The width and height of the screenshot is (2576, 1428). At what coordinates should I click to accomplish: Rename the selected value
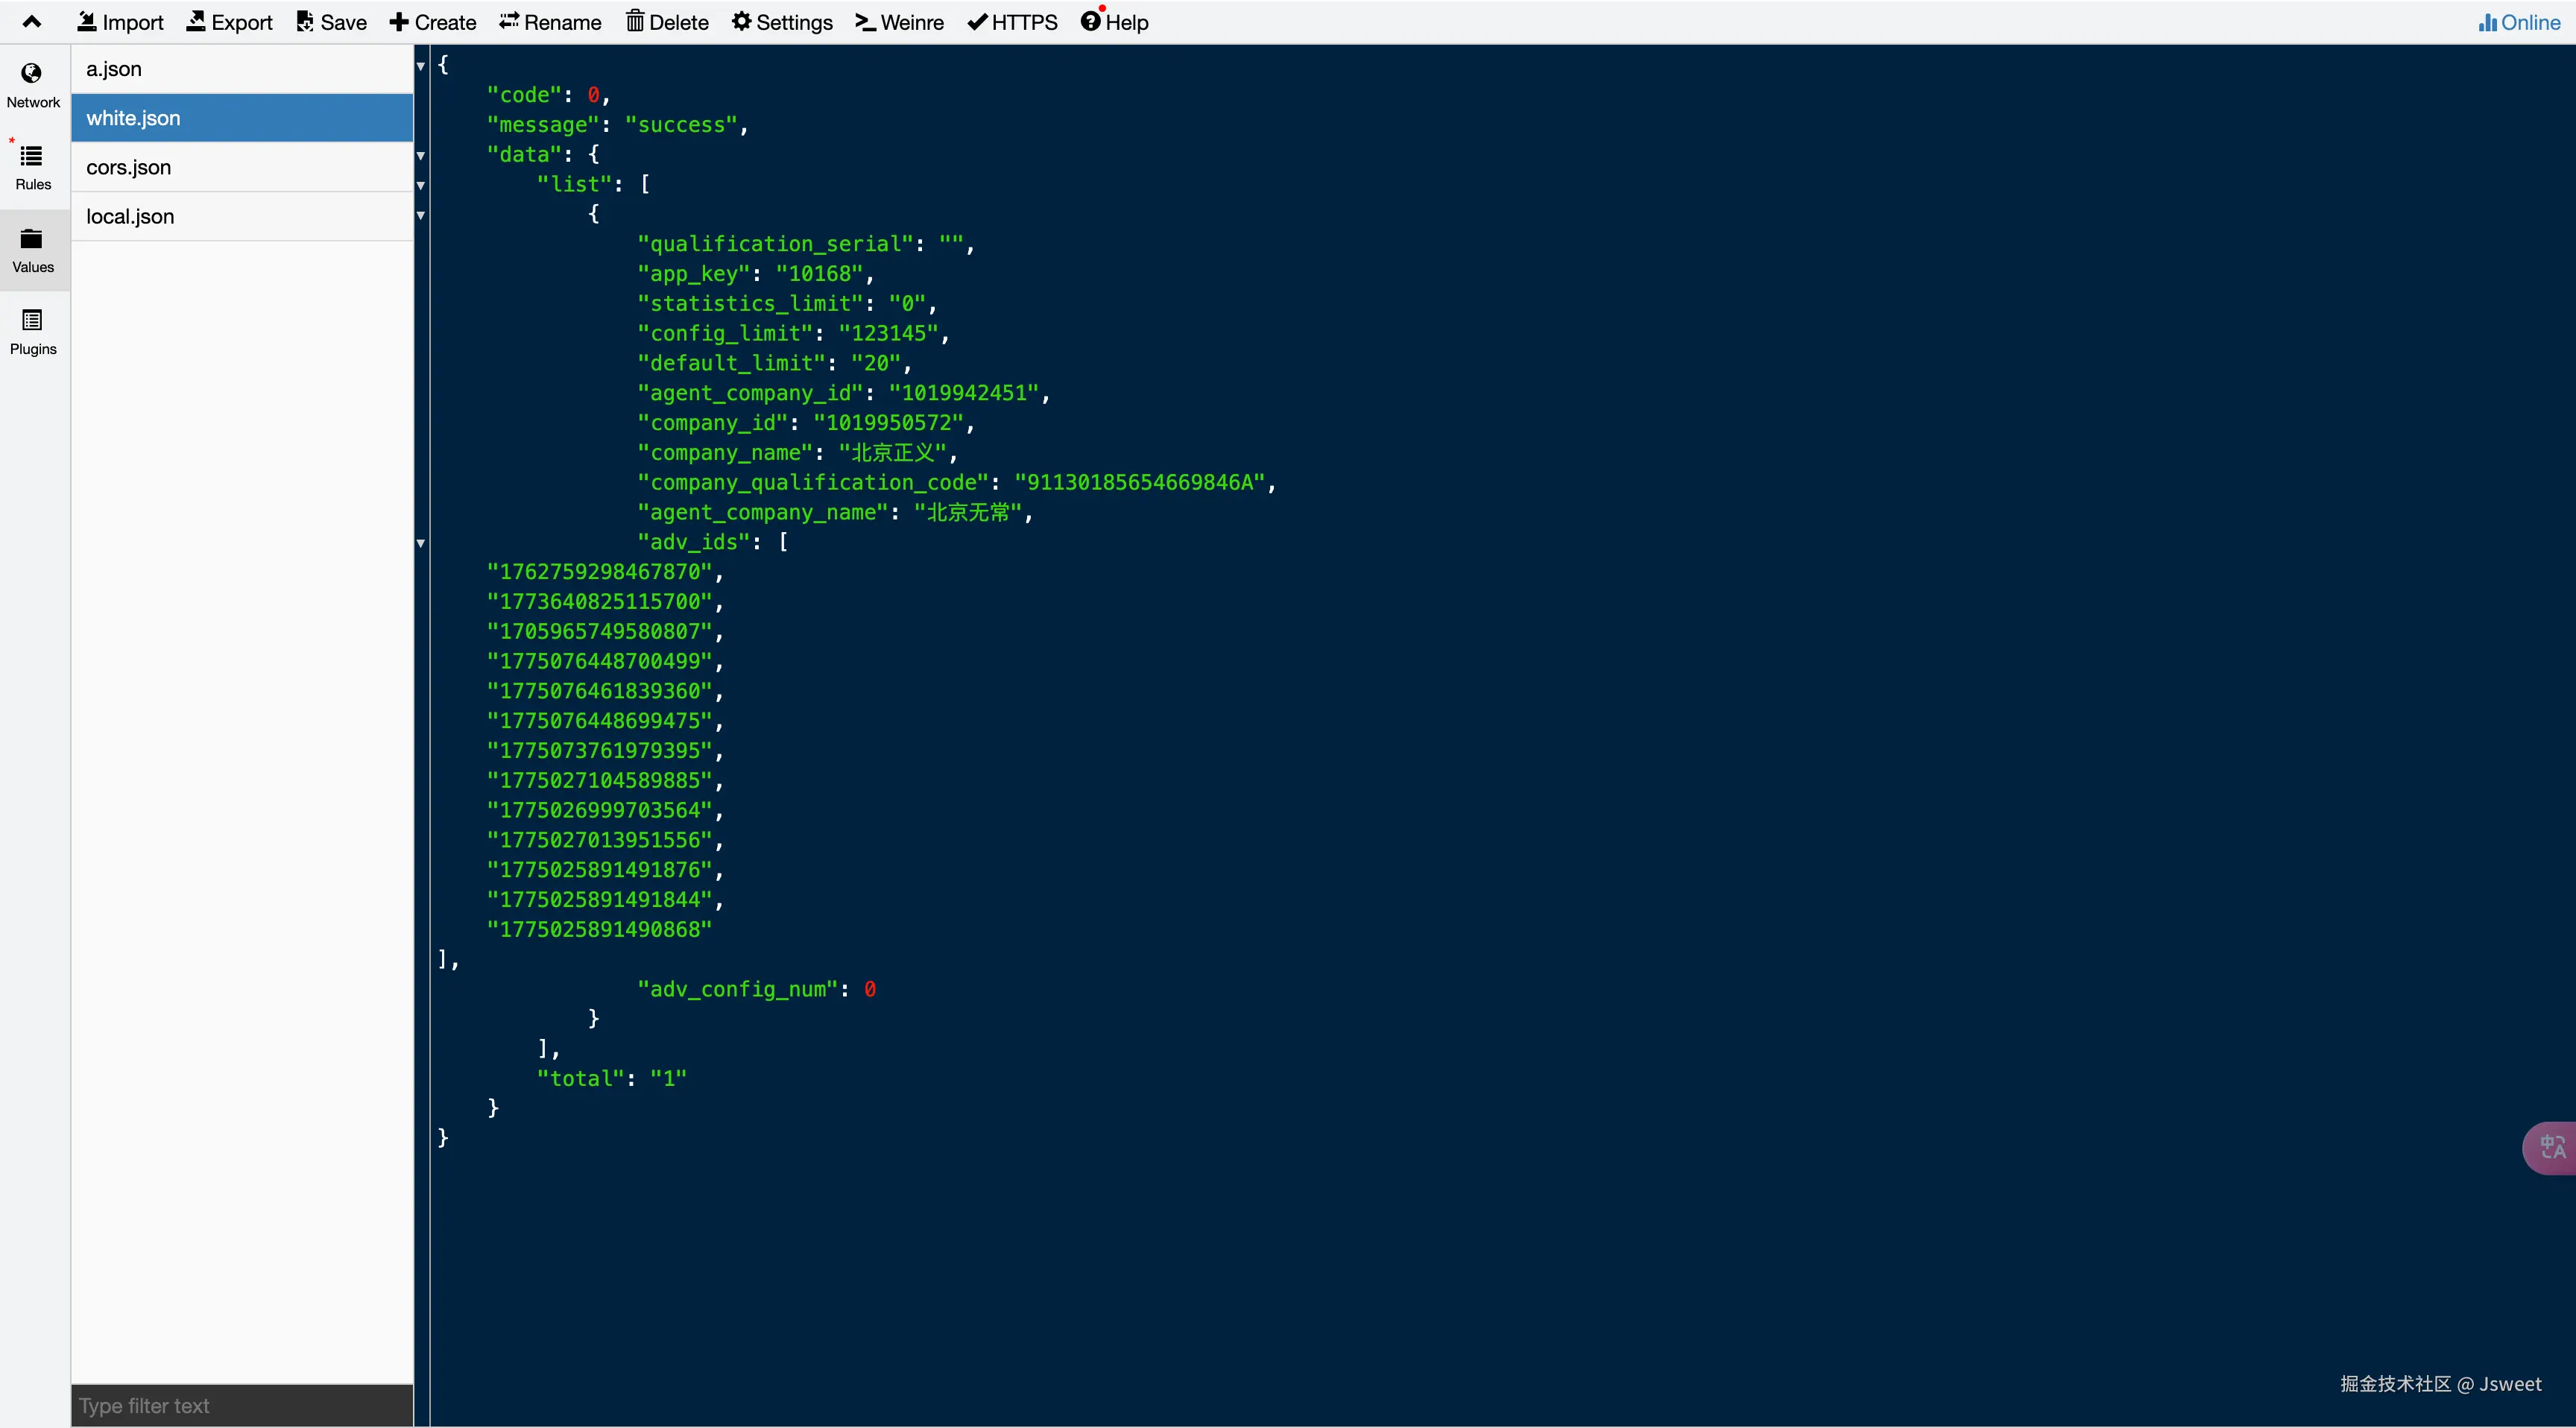tap(550, 22)
